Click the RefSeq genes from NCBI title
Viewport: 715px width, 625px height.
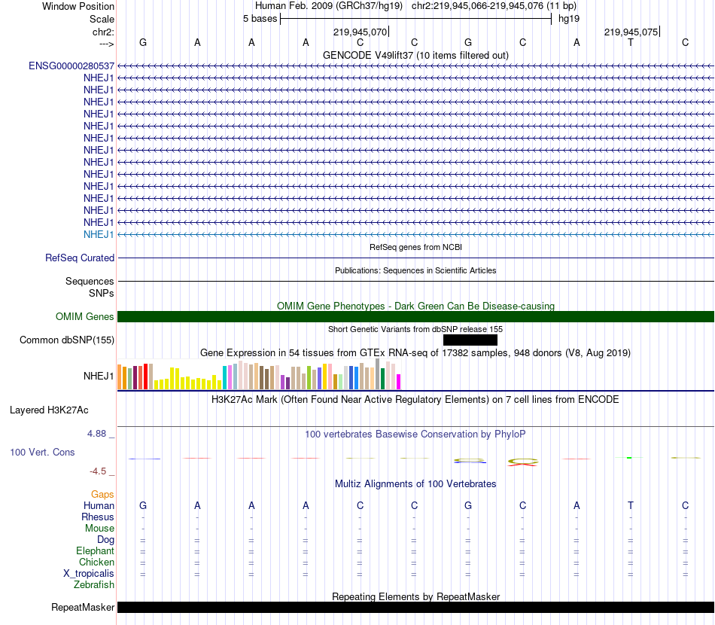[415, 247]
